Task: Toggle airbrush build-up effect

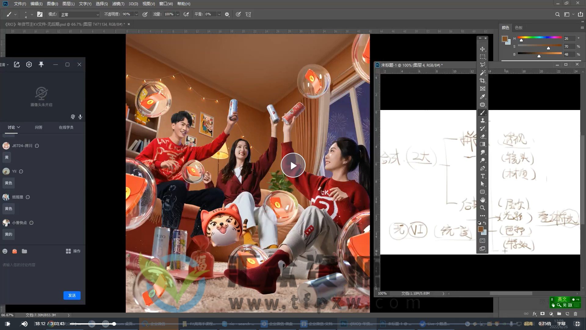Action: point(186,14)
